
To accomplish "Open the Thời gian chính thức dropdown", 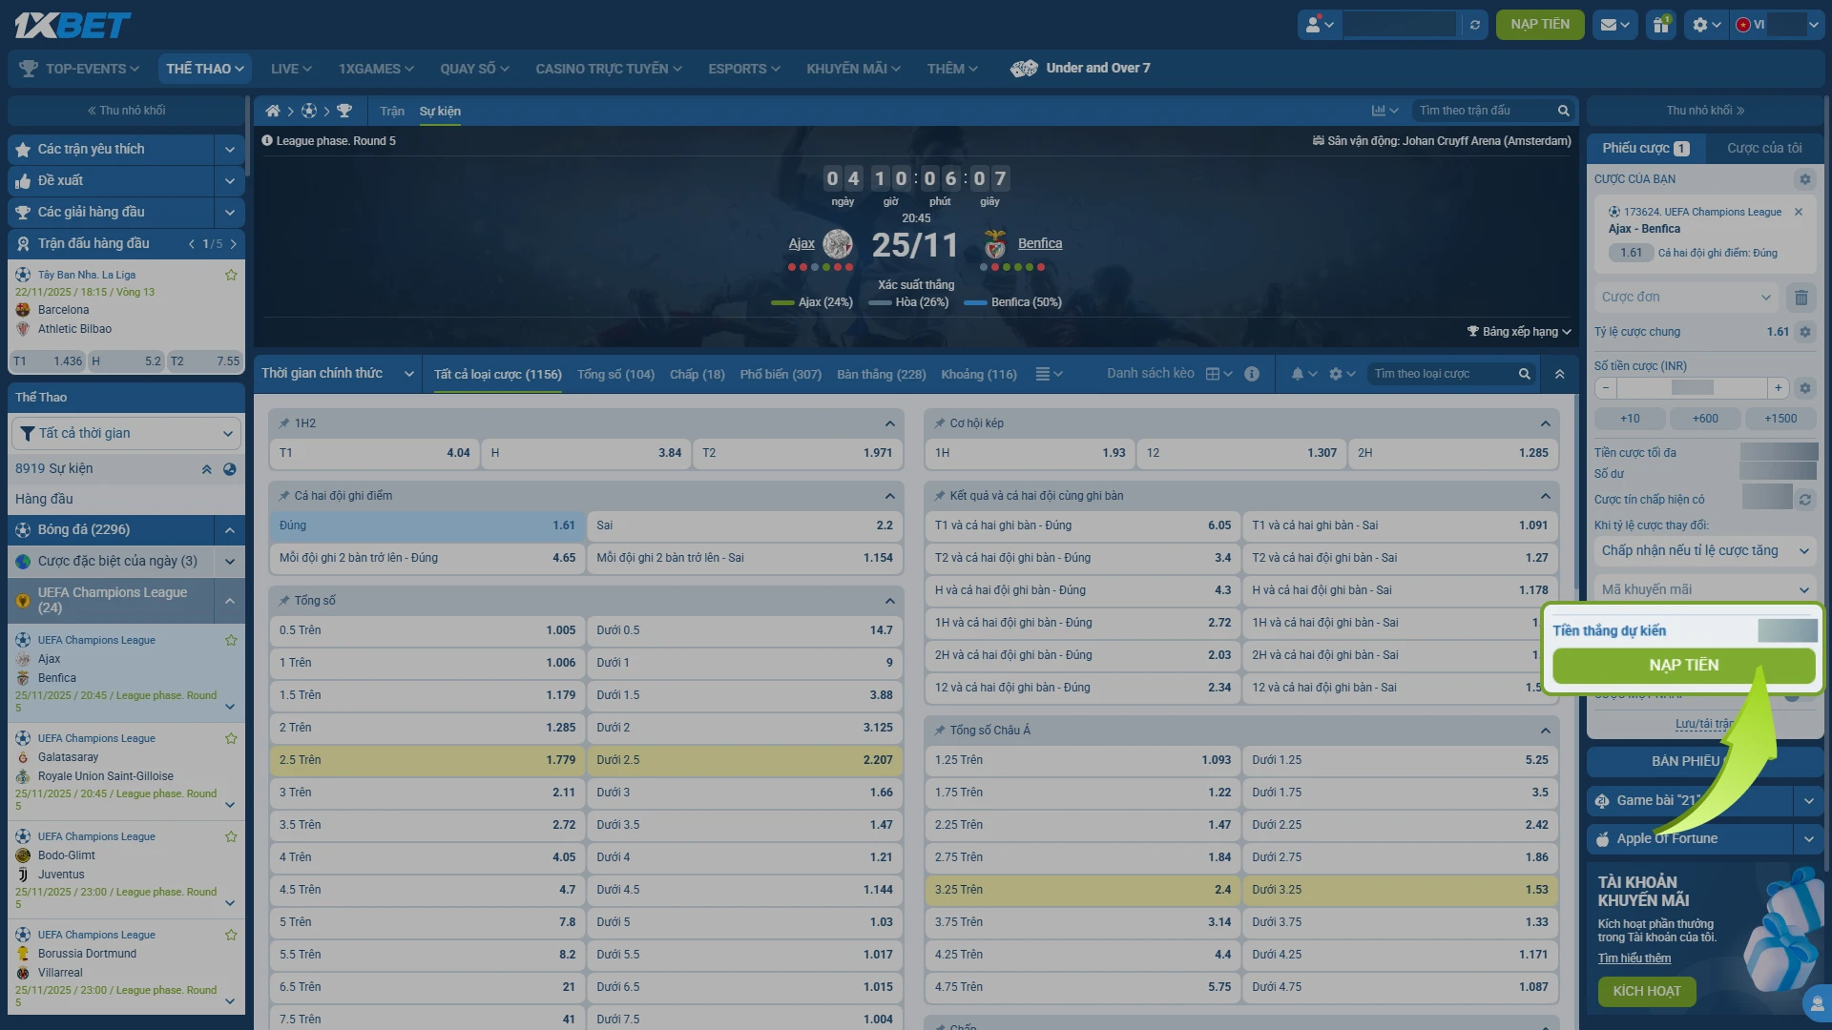I will point(337,374).
